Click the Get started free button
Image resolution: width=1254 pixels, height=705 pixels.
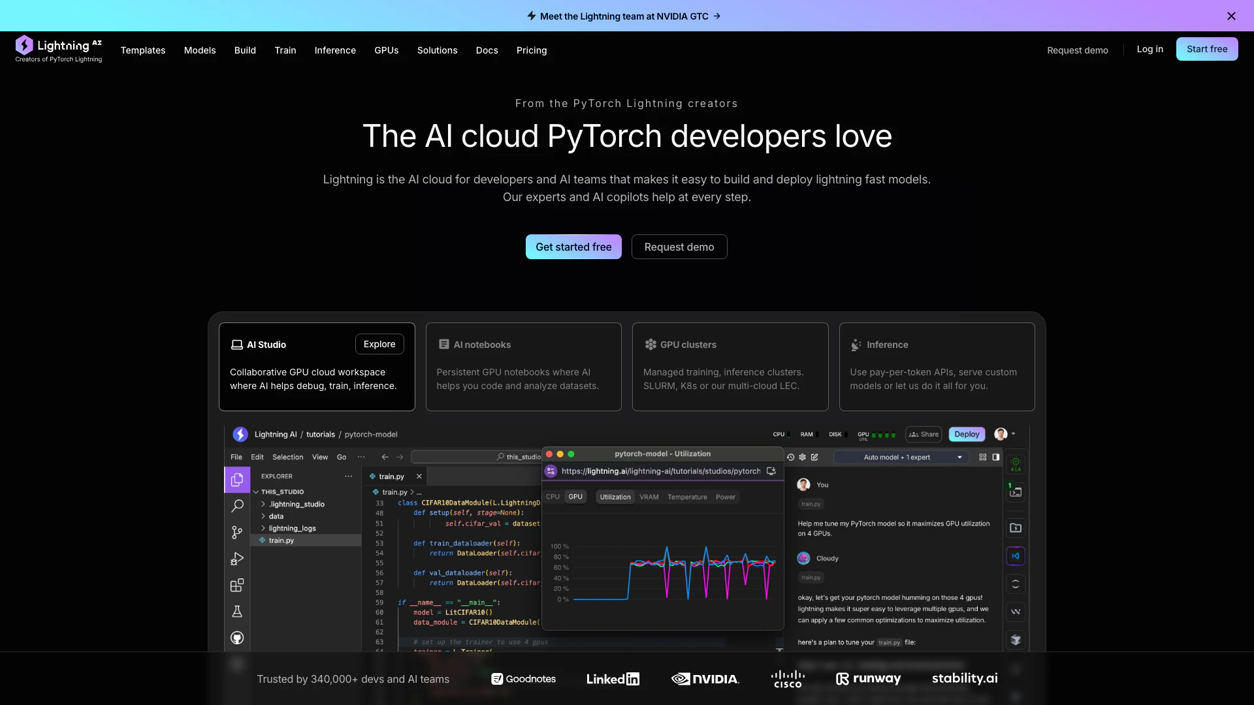(573, 247)
